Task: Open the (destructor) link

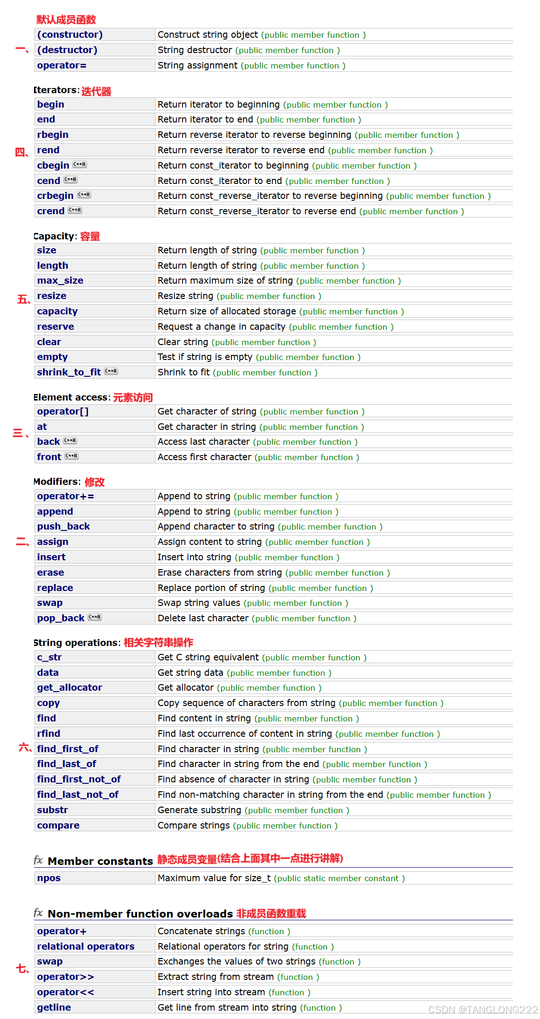Action: [x=67, y=50]
